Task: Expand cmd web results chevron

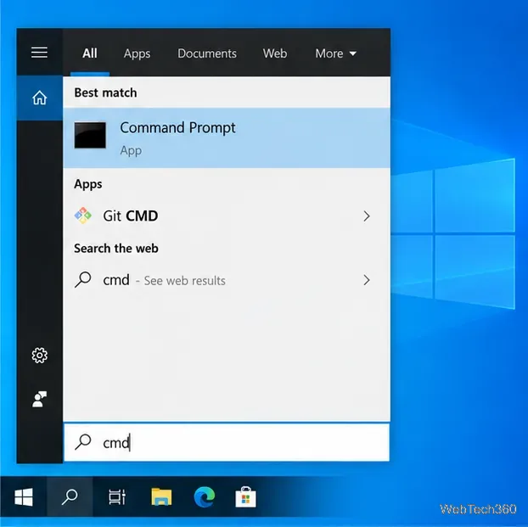Action: [367, 280]
